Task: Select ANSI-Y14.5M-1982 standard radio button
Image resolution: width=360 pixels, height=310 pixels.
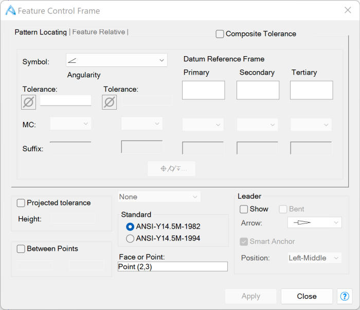Action: [x=130, y=227]
